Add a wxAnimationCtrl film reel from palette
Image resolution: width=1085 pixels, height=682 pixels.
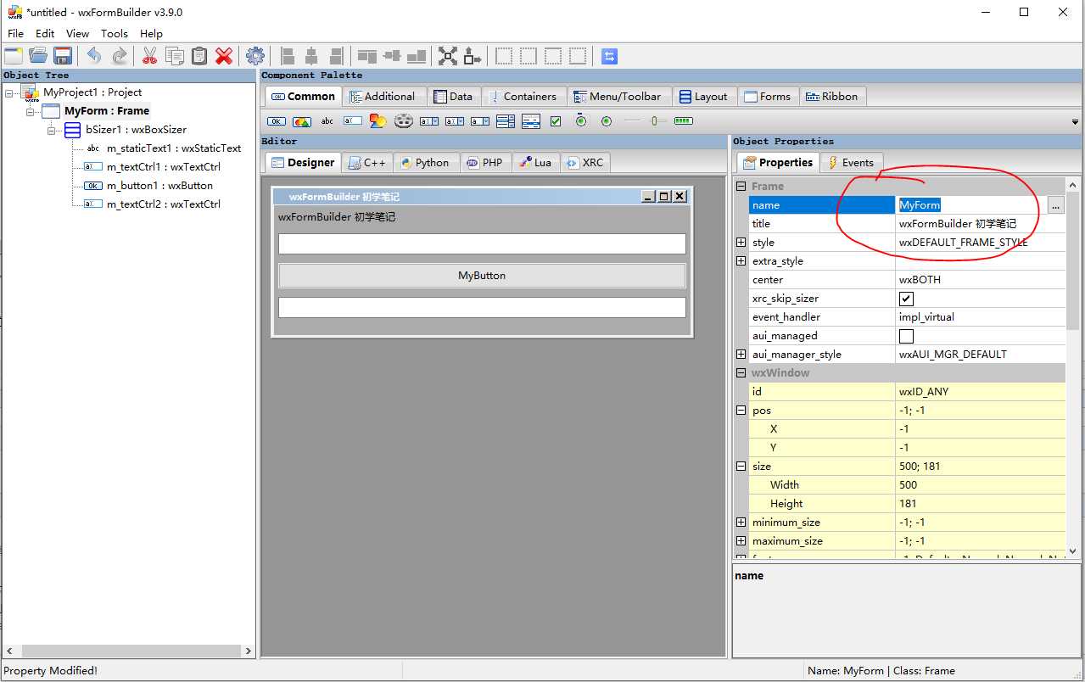pos(403,121)
